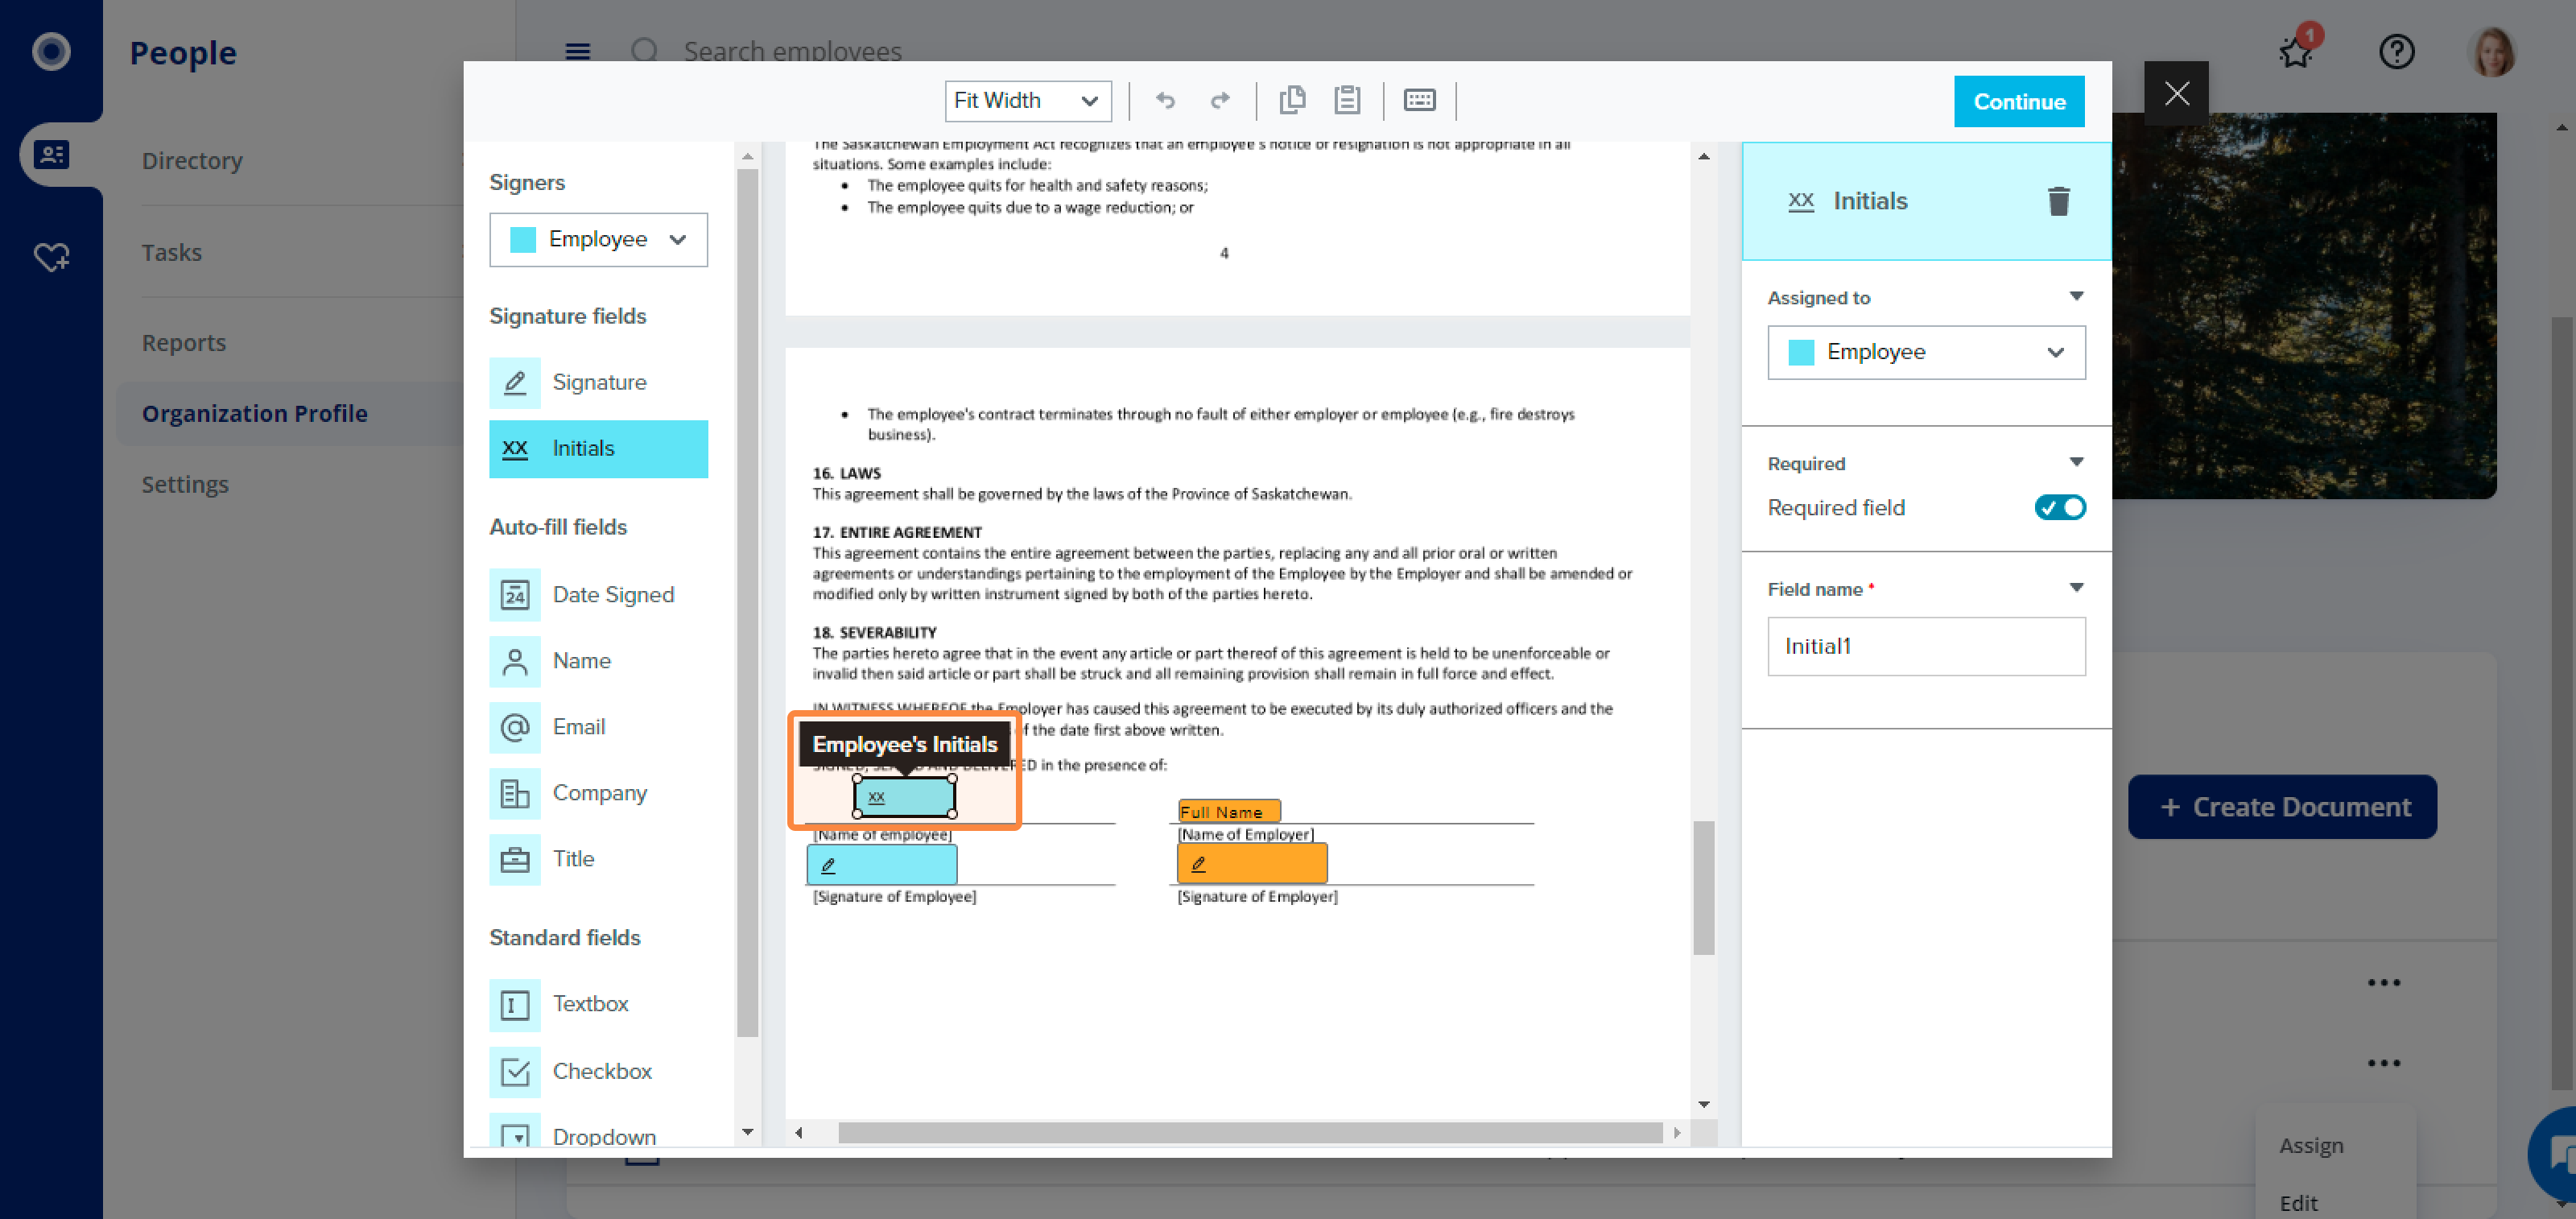The image size is (2576, 1219).
Task: Click fields panel scroll down arrow
Action: click(747, 1132)
